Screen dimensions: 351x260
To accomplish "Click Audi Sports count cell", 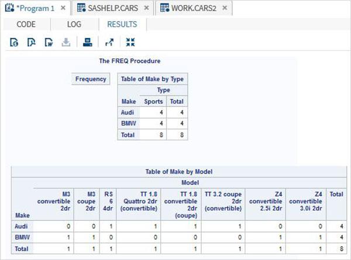I will [153, 112].
